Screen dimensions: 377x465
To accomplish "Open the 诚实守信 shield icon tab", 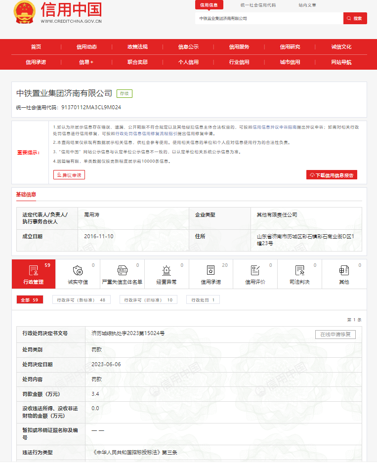I will pyautogui.click(x=78, y=274).
